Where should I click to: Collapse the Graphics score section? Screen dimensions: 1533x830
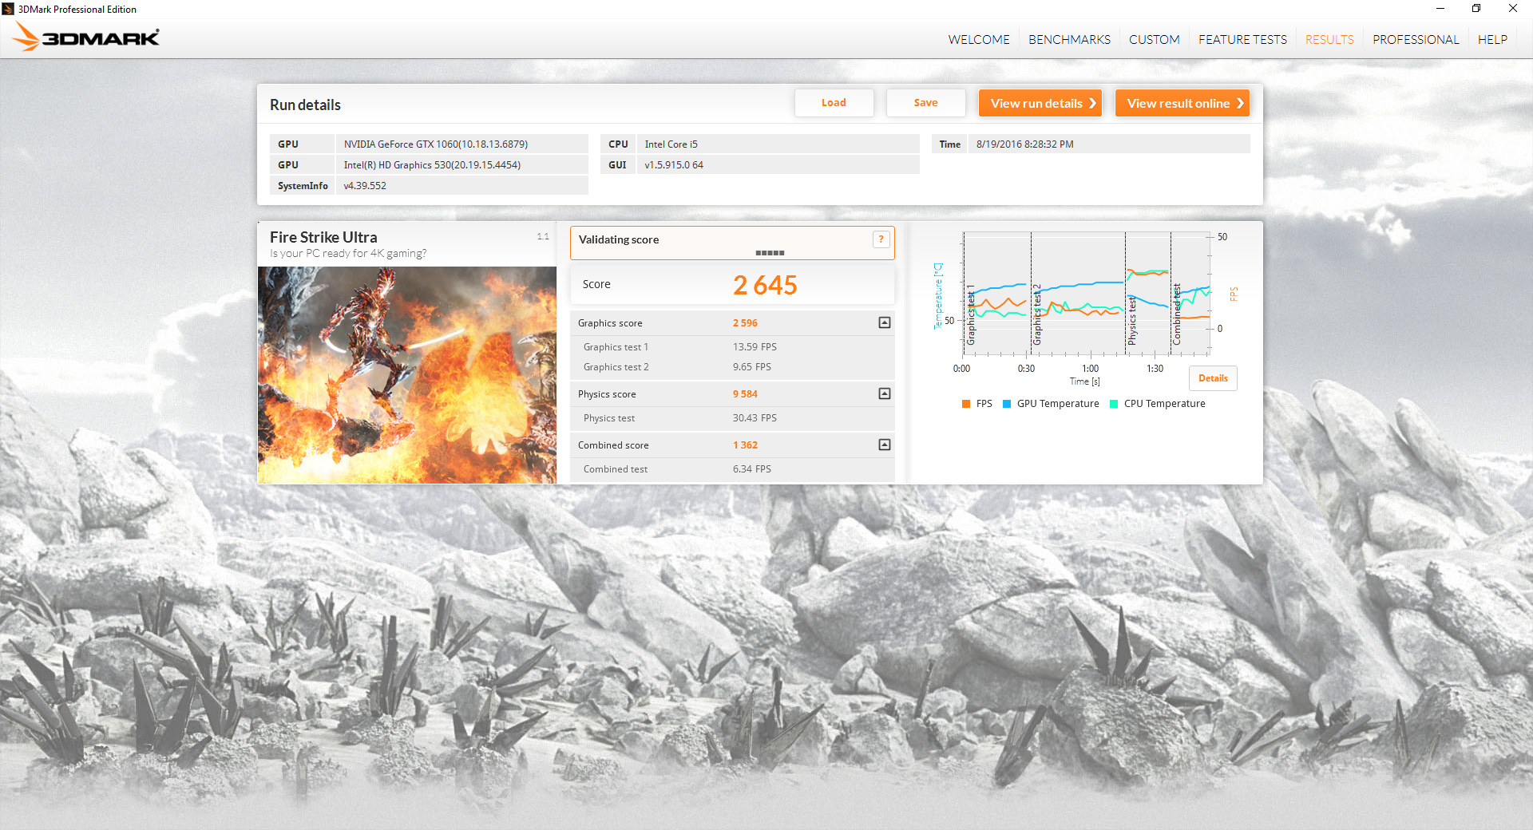pos(884,322)
